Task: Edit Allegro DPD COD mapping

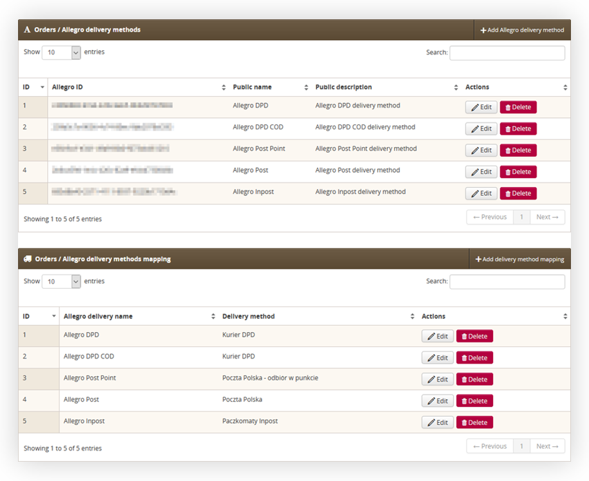Action: click(438, 358)
